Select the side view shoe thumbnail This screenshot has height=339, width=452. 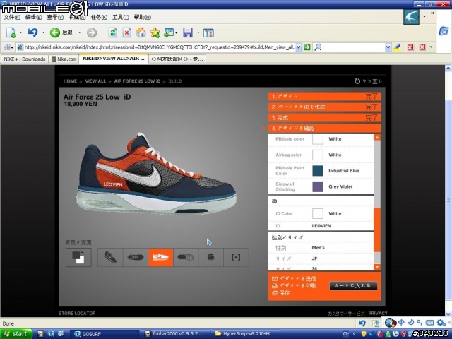click(110, 257)
